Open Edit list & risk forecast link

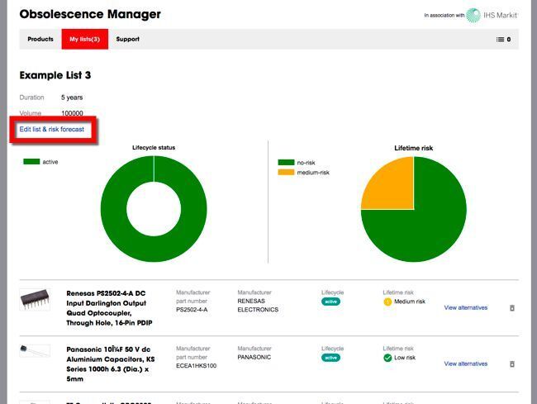coord(52,129)
